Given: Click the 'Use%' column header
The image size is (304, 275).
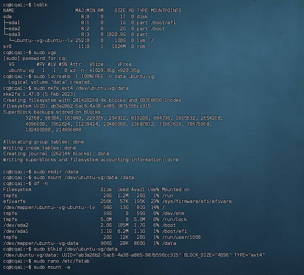Looking at the screenshot, I should tap(153, 189).
